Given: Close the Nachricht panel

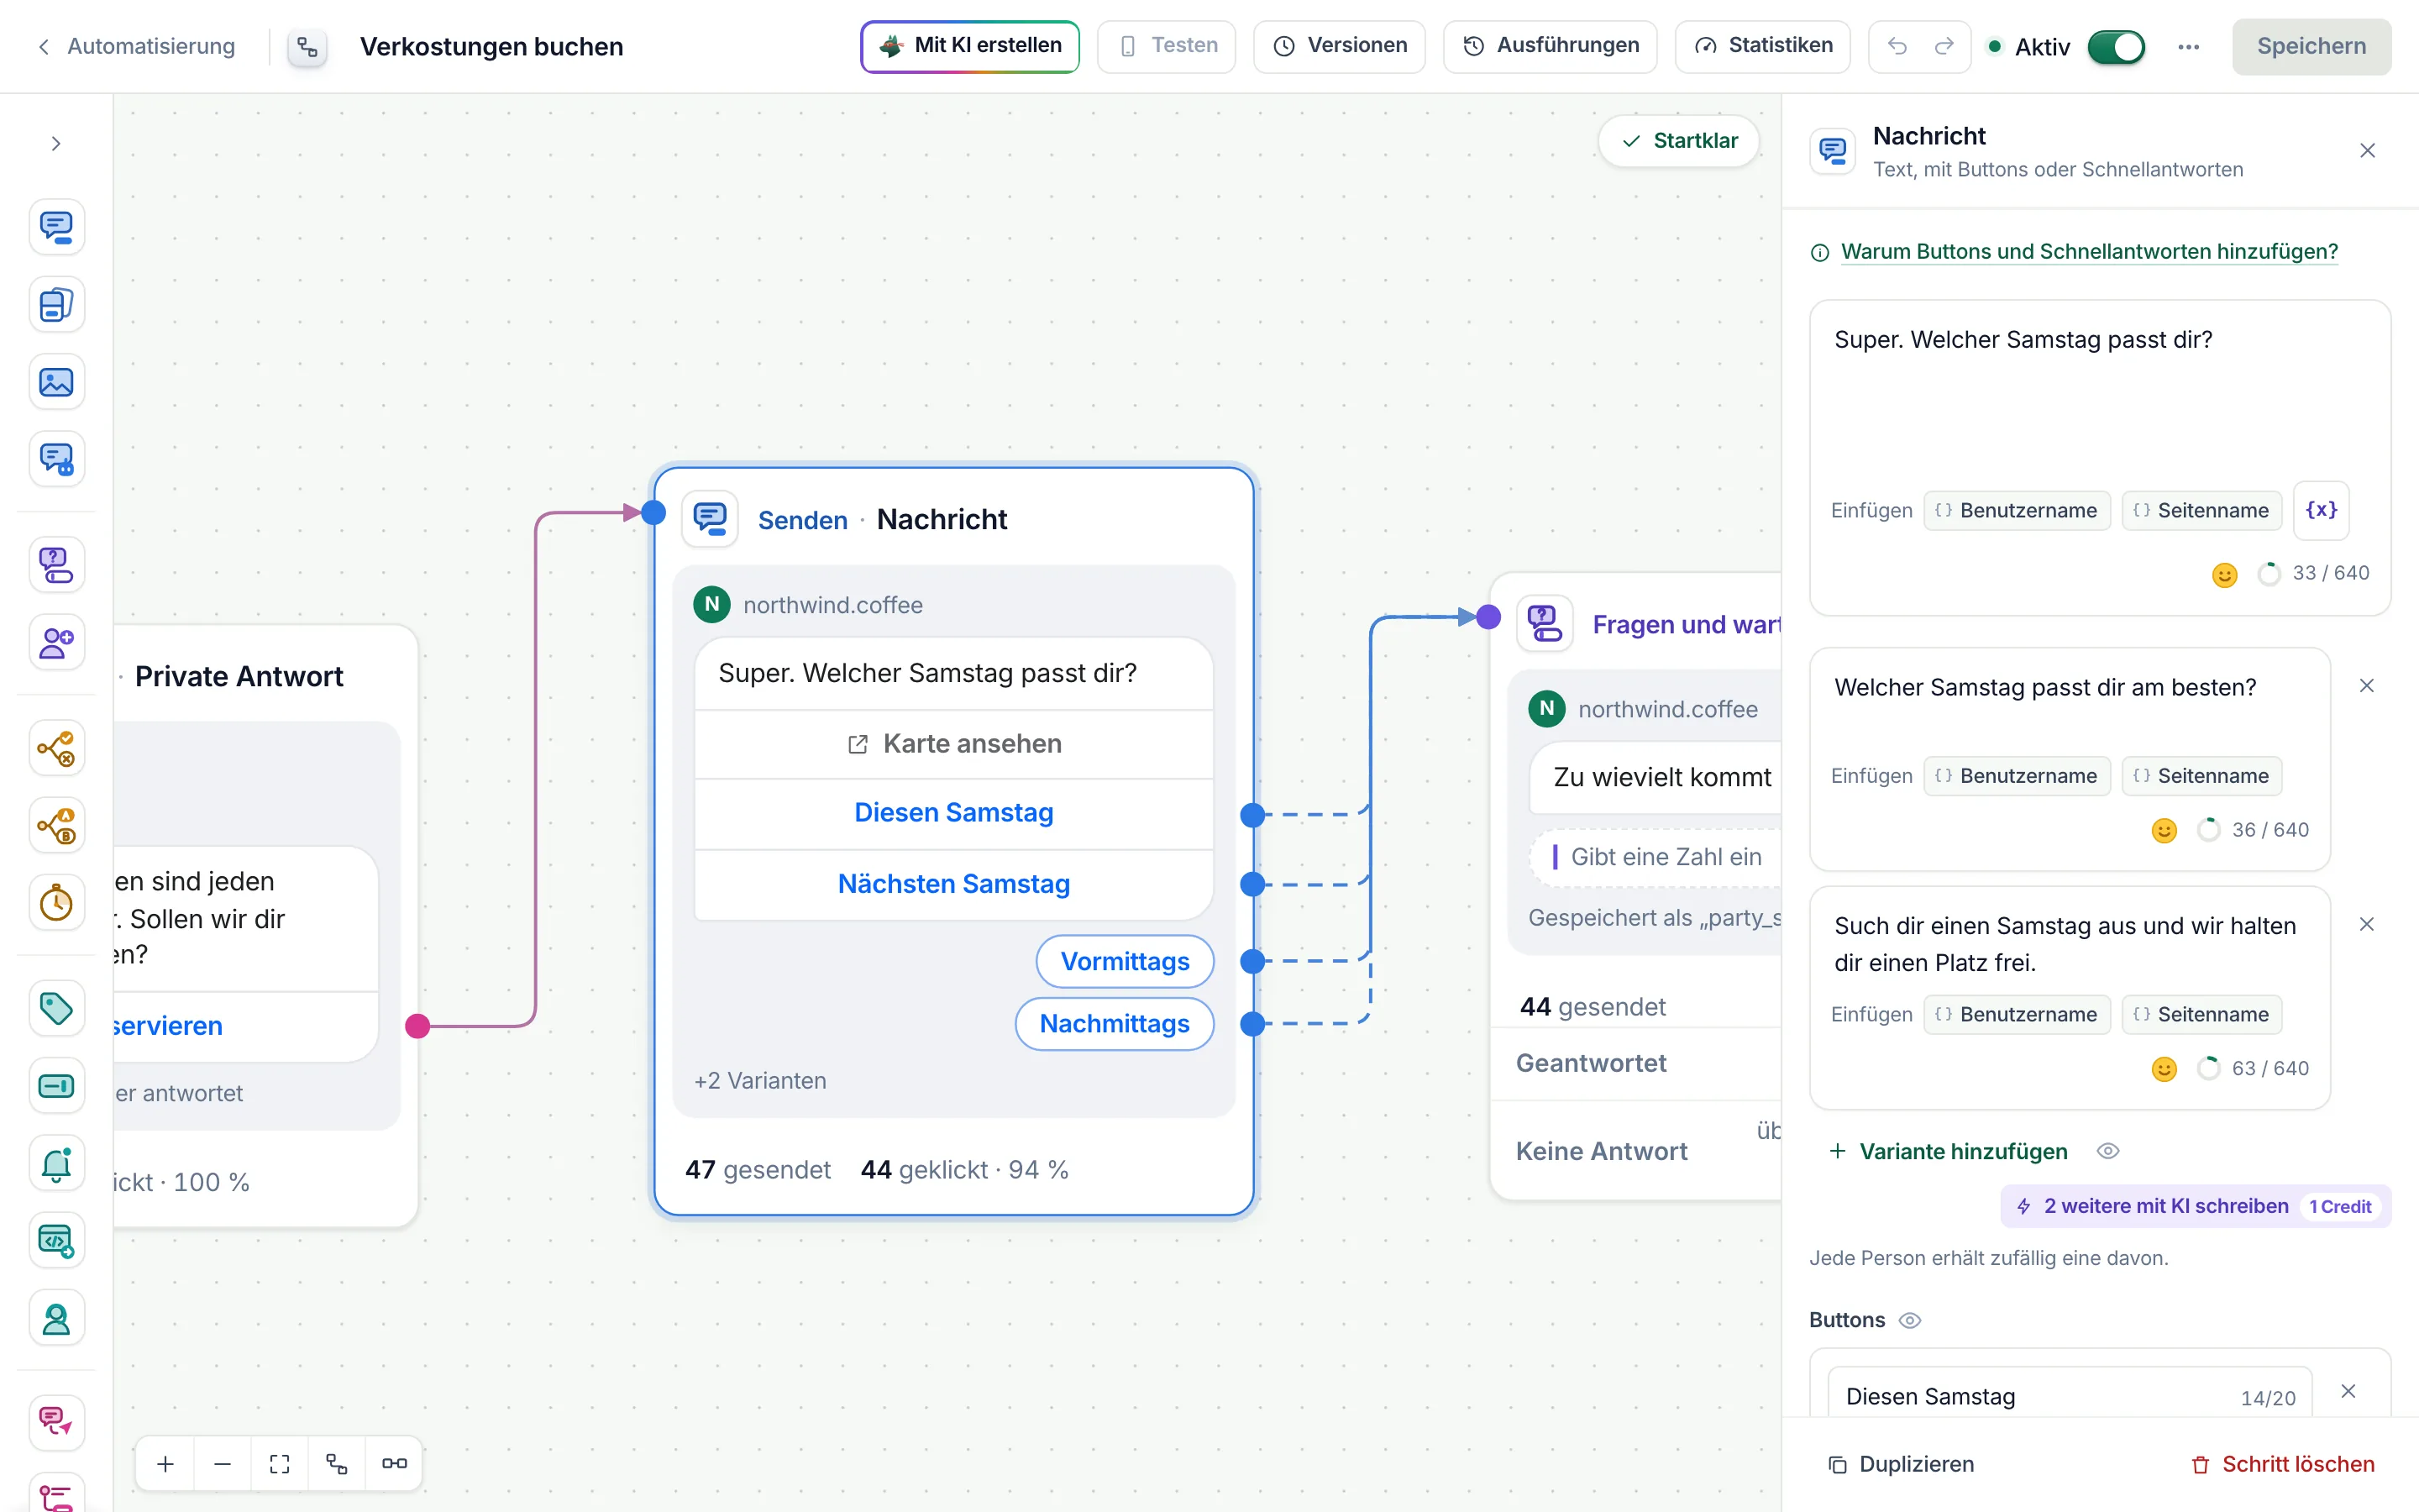Looking at the screenshot, I should coord(2367,151).
